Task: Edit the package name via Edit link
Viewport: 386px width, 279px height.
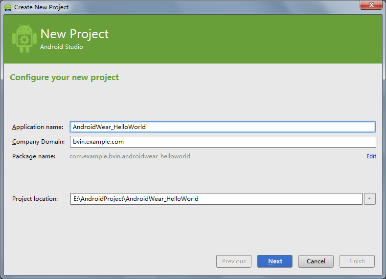Action: [x=371, y=156]
